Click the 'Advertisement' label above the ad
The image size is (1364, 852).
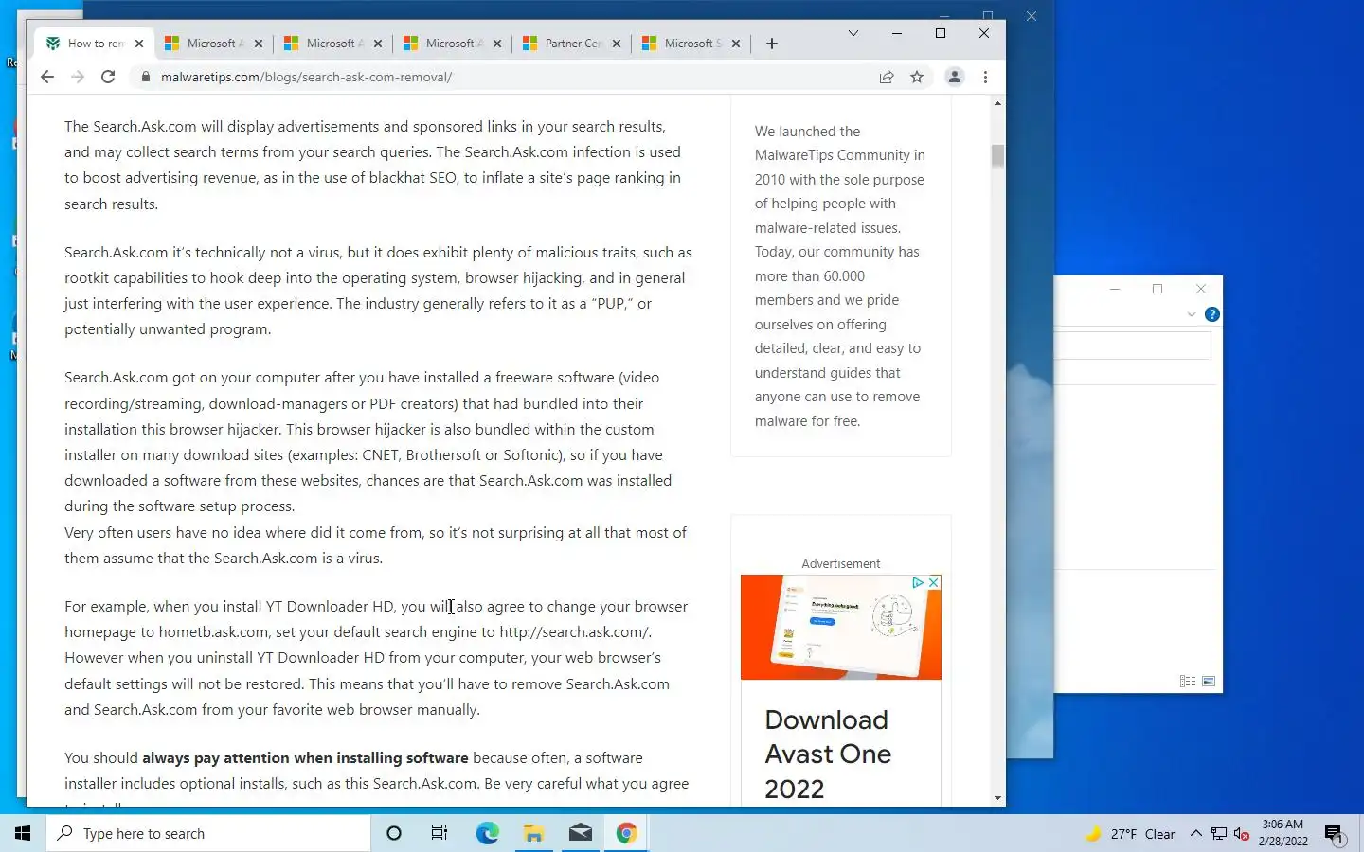(x=841, y=563)
